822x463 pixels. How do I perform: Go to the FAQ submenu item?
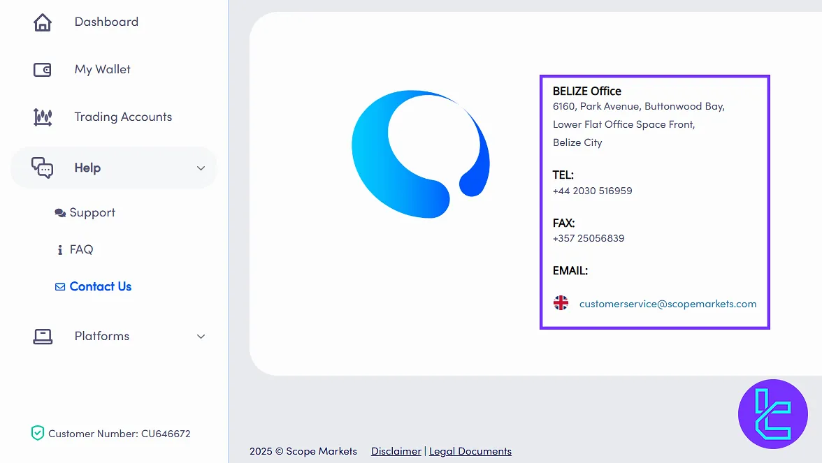(x=81, y=249)
